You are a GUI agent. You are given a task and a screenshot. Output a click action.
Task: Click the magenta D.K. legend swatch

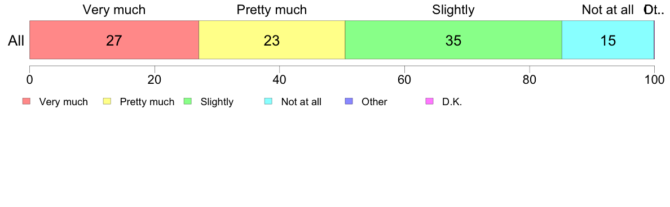(429, 101)
